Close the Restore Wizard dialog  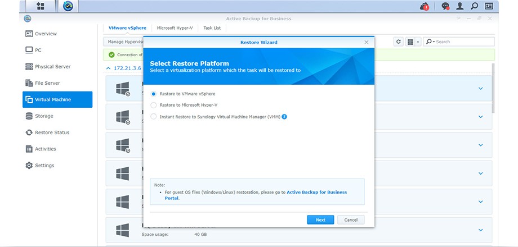367,42
